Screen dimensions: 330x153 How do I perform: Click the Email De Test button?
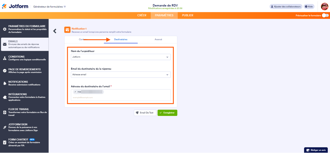(145, 113)
